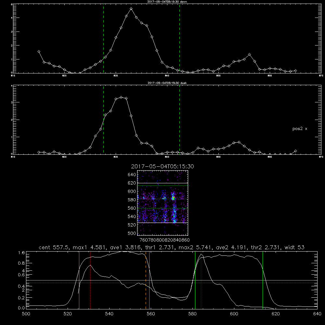Click the orange dashed center line in bottom plot
Image resolution: width=325 pixels, height=325 pixels.
click(146, 280)
